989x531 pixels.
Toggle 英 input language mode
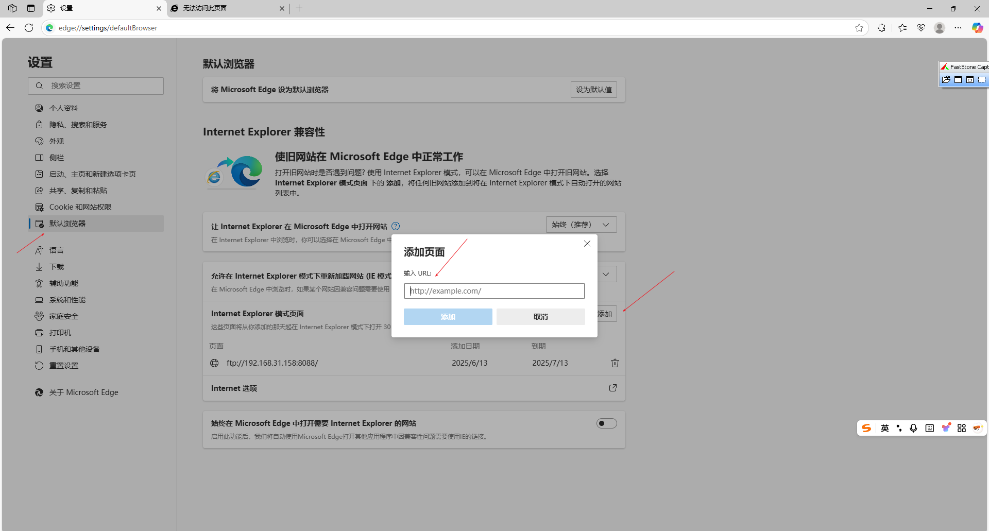tap(885, 428)
